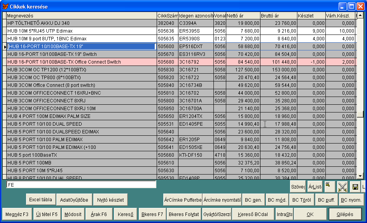
Task: Click the Nettó ár column header
Action: (x=243, y=16)
